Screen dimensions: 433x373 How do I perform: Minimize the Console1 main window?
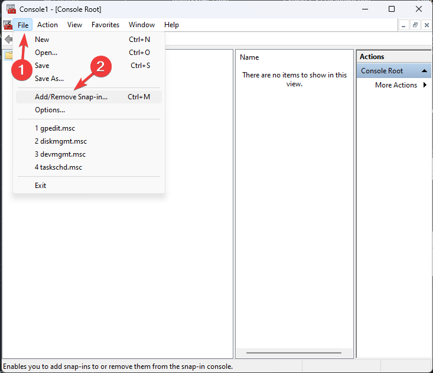365,9
